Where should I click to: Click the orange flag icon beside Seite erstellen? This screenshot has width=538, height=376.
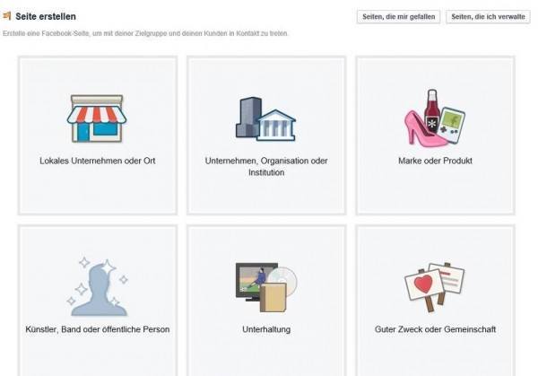[x=7, y=16]
